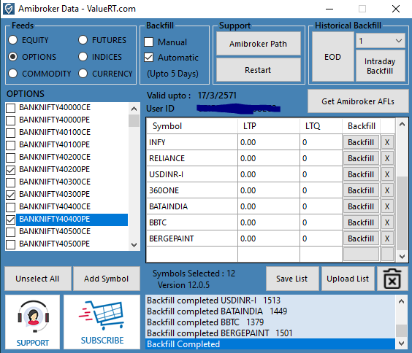Uncheck the BANKNIFTY40400PE checkbox

[x=10, y=220]
